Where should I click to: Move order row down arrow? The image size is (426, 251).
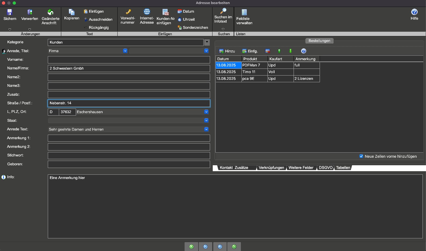290,51
